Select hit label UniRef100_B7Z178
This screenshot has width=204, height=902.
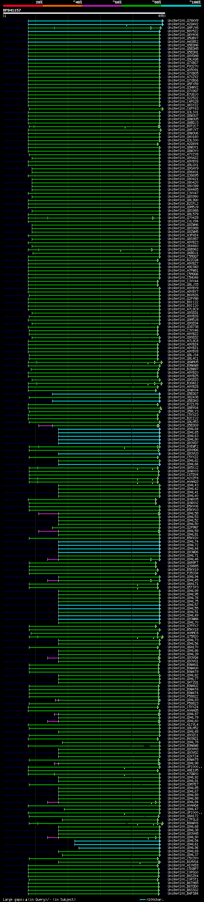point(183,404)
